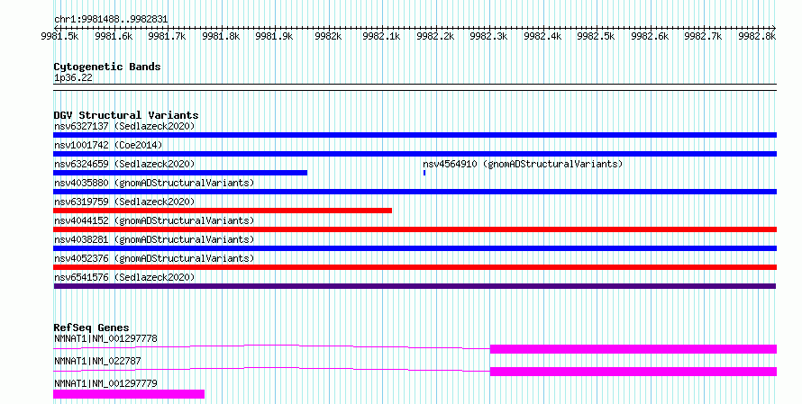Viewport: 802px width, 404px height.
Task: Click the 9981.5k ruler tick
Action: (59, 36)
